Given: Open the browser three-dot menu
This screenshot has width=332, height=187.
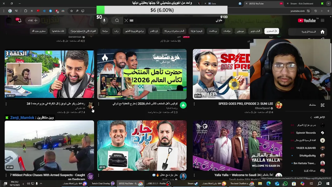Looking at the screenshot, I should pos(4,11).
